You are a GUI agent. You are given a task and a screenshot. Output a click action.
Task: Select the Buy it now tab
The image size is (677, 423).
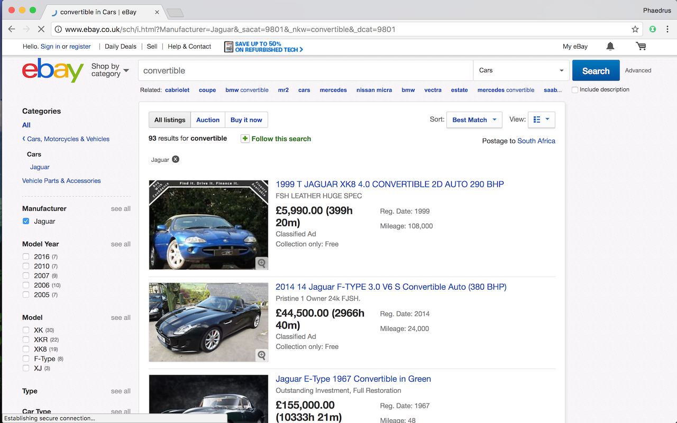pos(246,120)
